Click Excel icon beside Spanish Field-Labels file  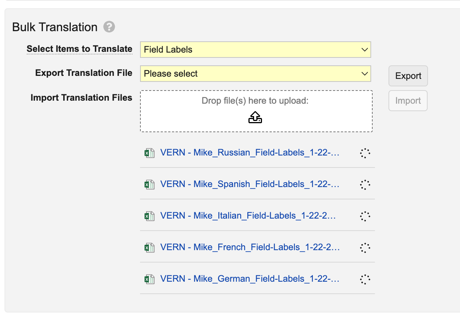coord(149,184)
